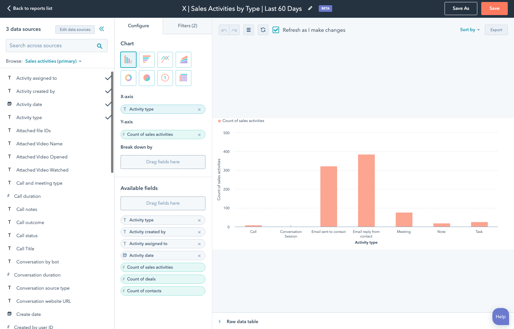Screen dimensions: 514x329
Task: Click the Search across sources field
Action: [x=52, y=46]
